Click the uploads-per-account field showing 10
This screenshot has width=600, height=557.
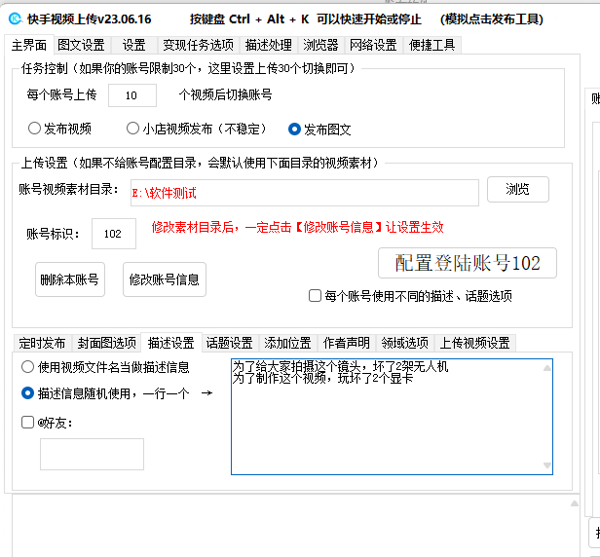(132, 95)
